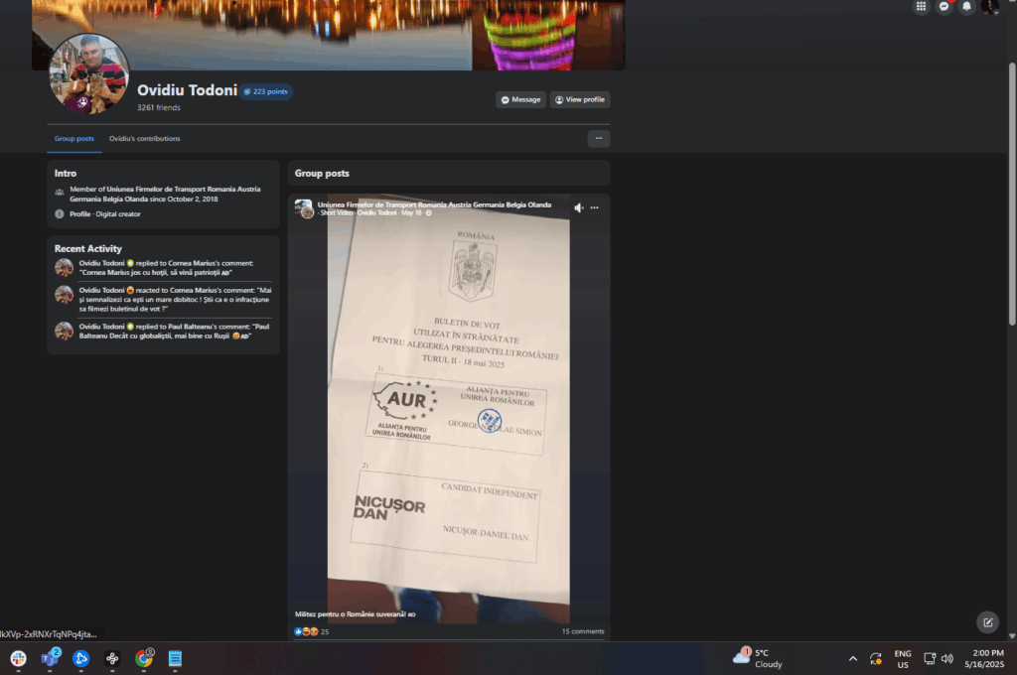Open Slack from the taskbar
This screenshot has height=675, width=1017.
[18, 659]
